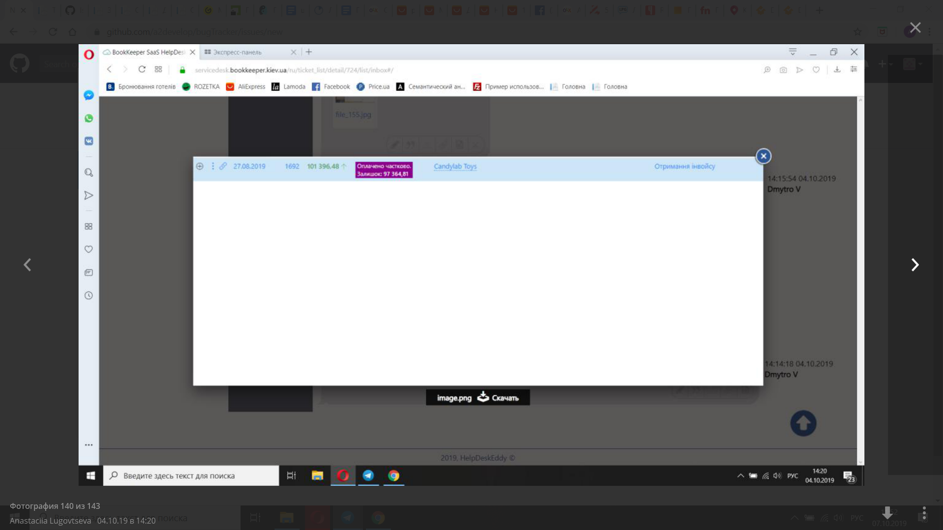Click the Windows search box in taskbar
This screenshot has height=530, width=943.
(191, 476)
